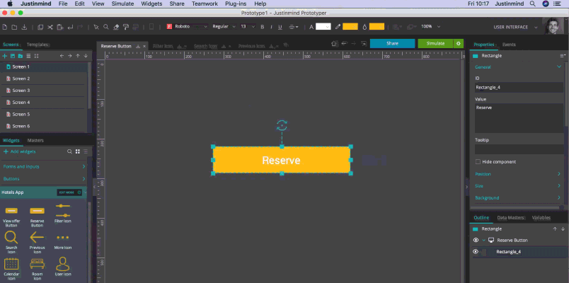Click the Add folder icon in Screens
Screen dimensions: 569x283
[21, 56]
